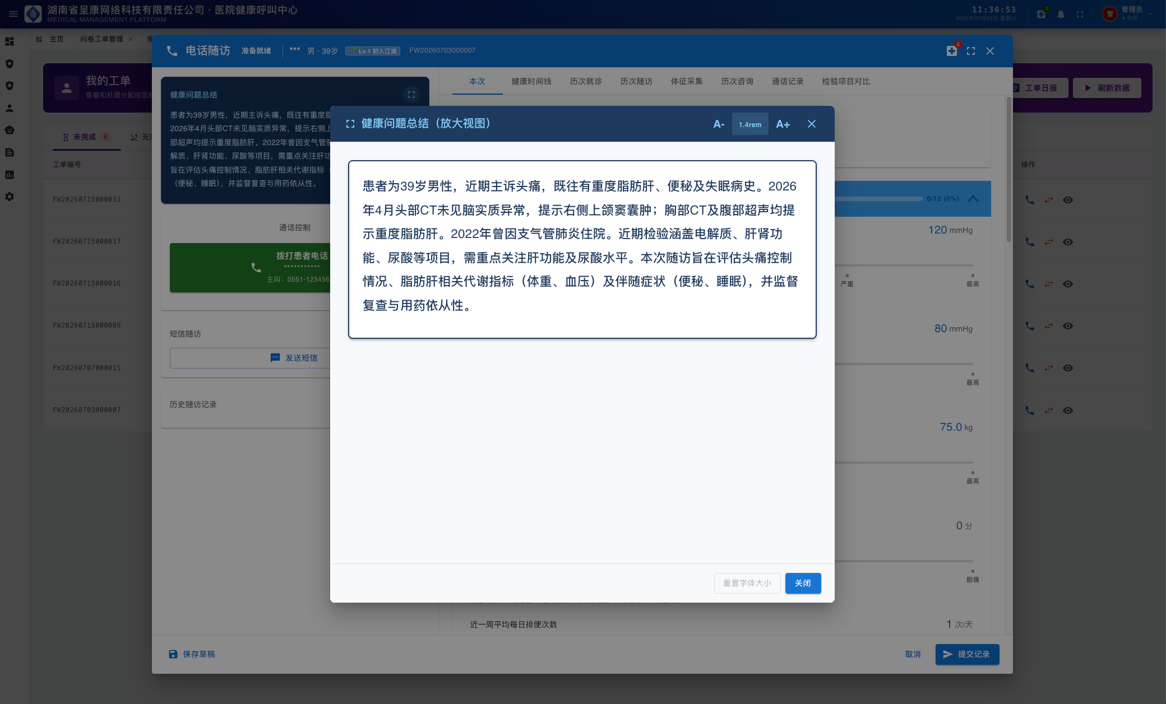Open the 健康时间线 tab
The height and width of the screenshot is (704, 1166).
(x=531, y=81)
